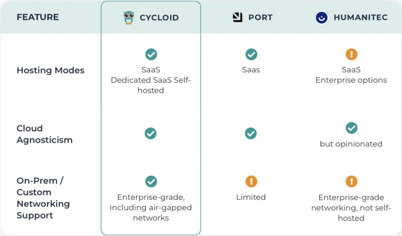Click Cycloid's Cloud Agnosticism checkmark
This screenshot has width=402, height=236.
(150, 133)
